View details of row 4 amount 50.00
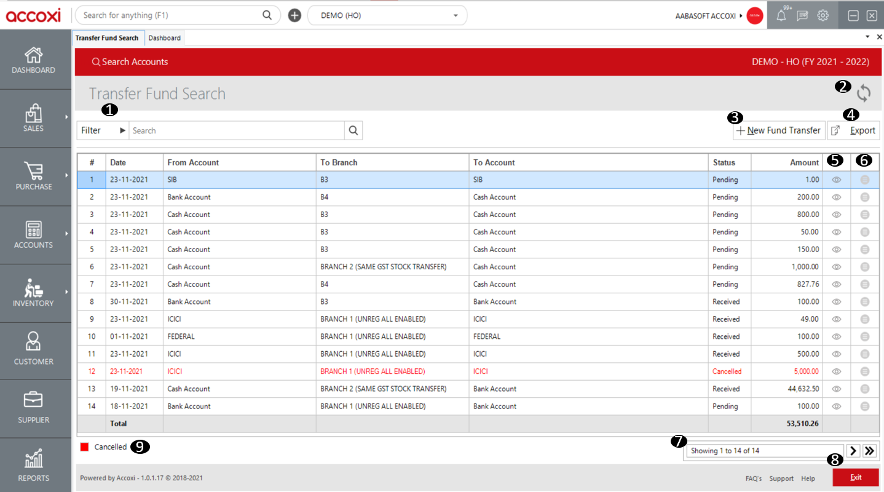This screenshot has width=884, height=492. click(836, 232)
